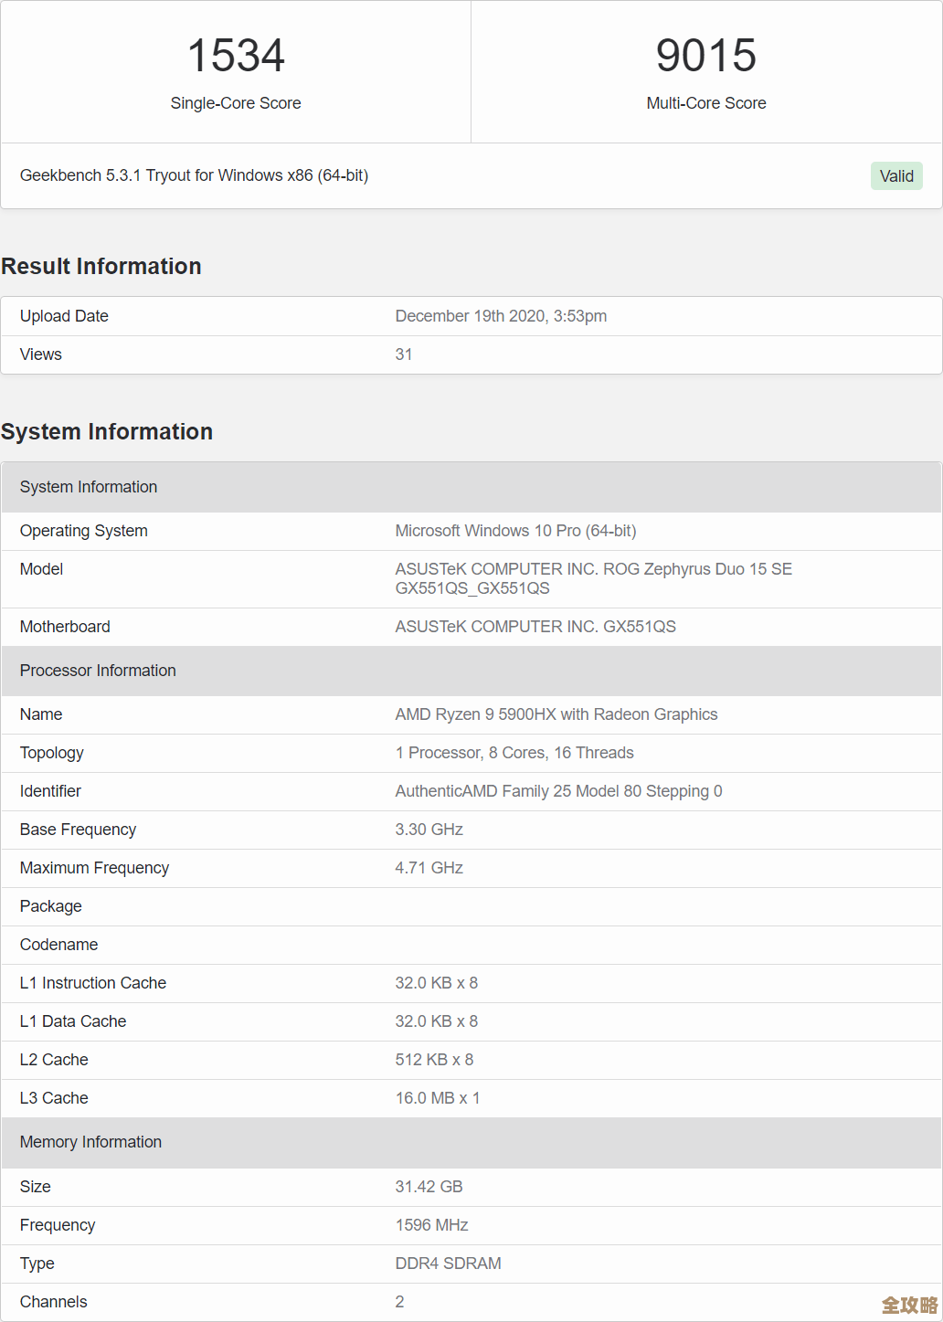Click the Maximum Frequency value 4.71 GHz

pos(429,868)
